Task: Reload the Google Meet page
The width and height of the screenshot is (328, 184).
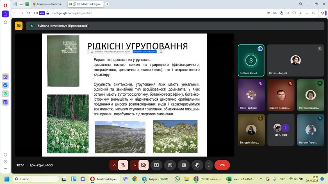Action: [30, 13]
